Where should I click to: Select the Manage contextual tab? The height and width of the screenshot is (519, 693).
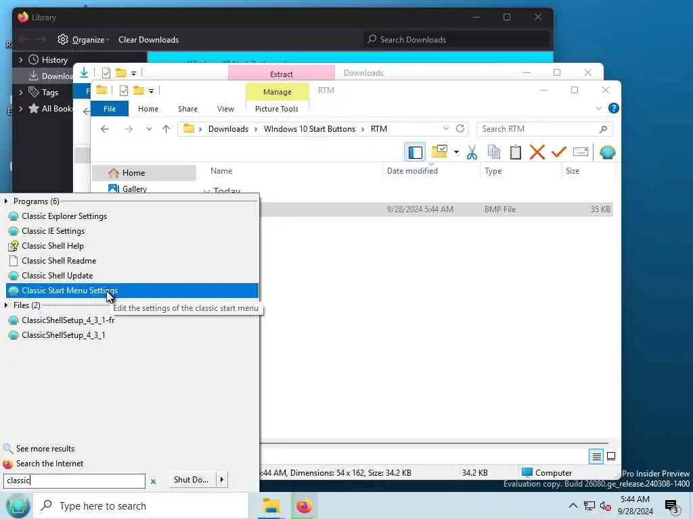click(277, 92)
